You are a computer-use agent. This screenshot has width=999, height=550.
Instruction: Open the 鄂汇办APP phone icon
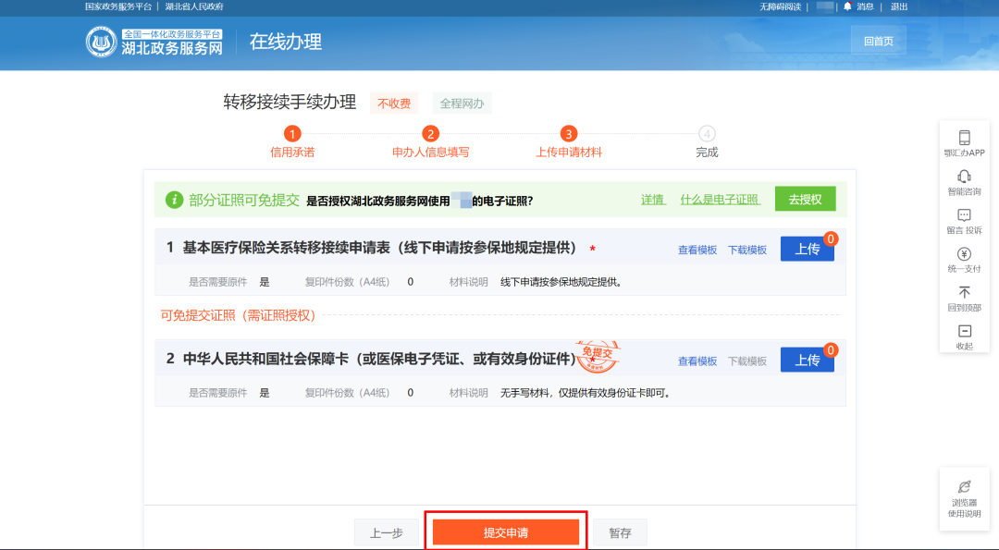tap(964, 138)
